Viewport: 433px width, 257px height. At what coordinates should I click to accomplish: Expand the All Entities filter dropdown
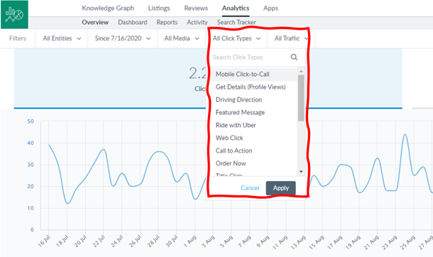tap(62, 38)
